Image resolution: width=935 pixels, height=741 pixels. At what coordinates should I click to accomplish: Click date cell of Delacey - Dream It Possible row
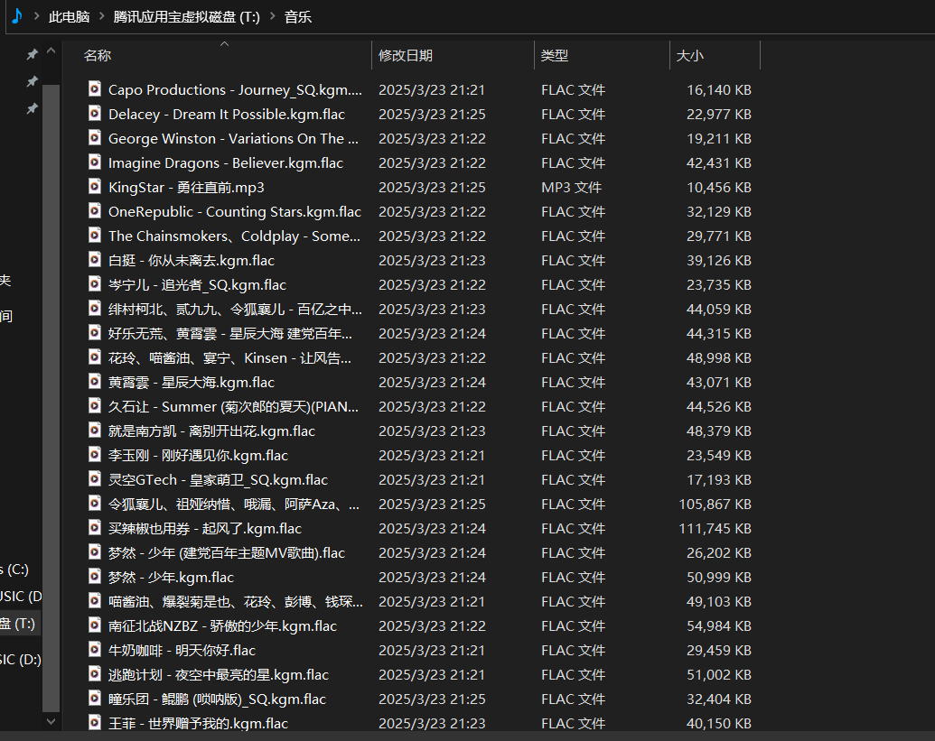433,115
